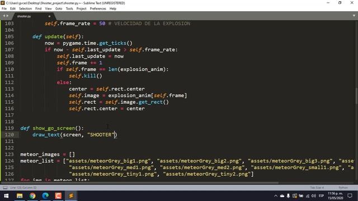Viewport: 358px width, 201px height.
Task: Click self.rect.center = center on line 116
Action: pos(107,108)
